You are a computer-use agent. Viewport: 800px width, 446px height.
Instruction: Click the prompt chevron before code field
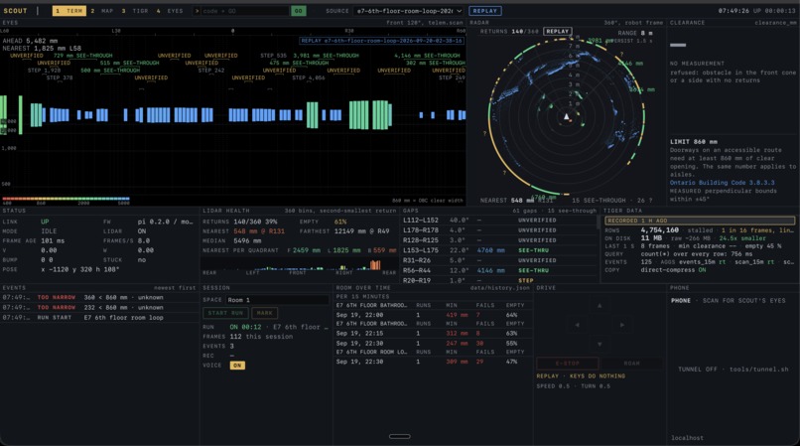pyautogui.click(x=197, y=11)
